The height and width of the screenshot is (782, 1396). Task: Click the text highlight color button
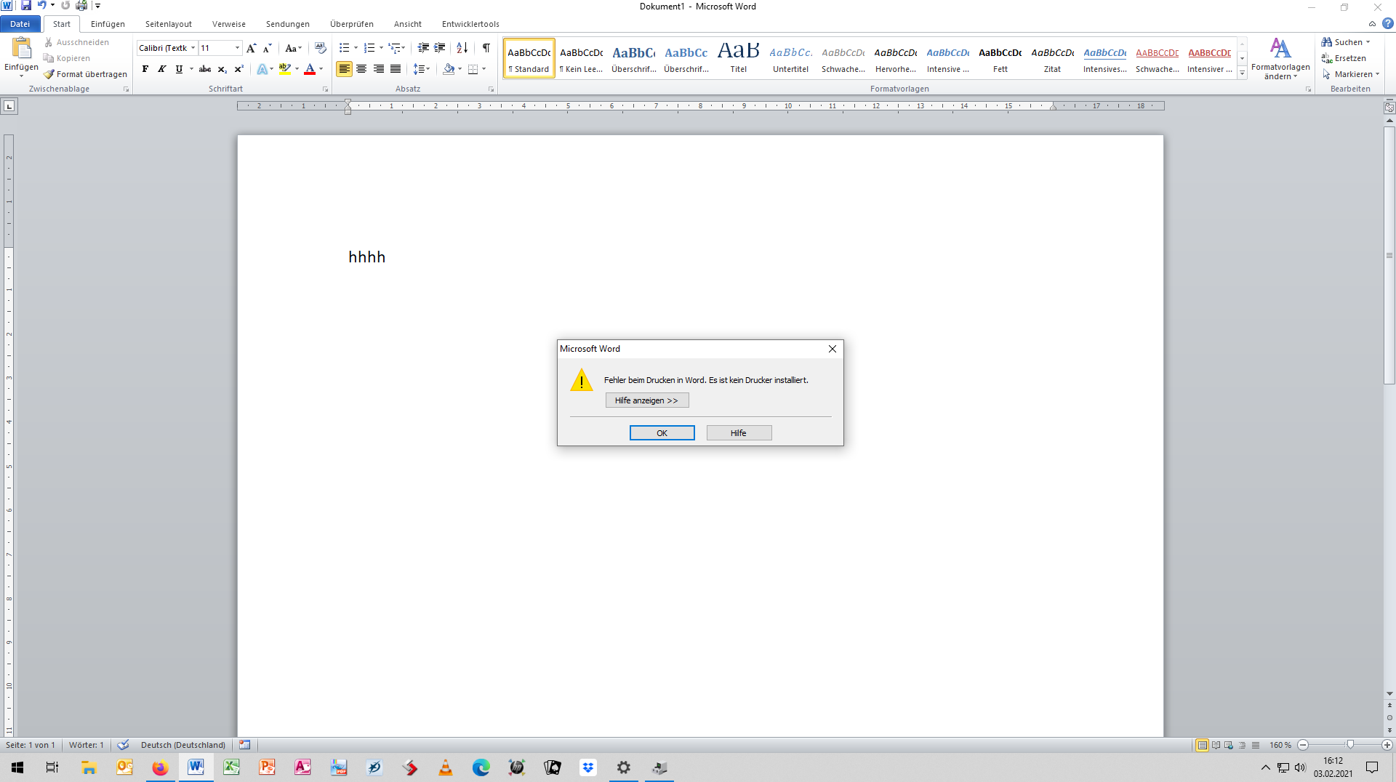(x=284, y=69)
